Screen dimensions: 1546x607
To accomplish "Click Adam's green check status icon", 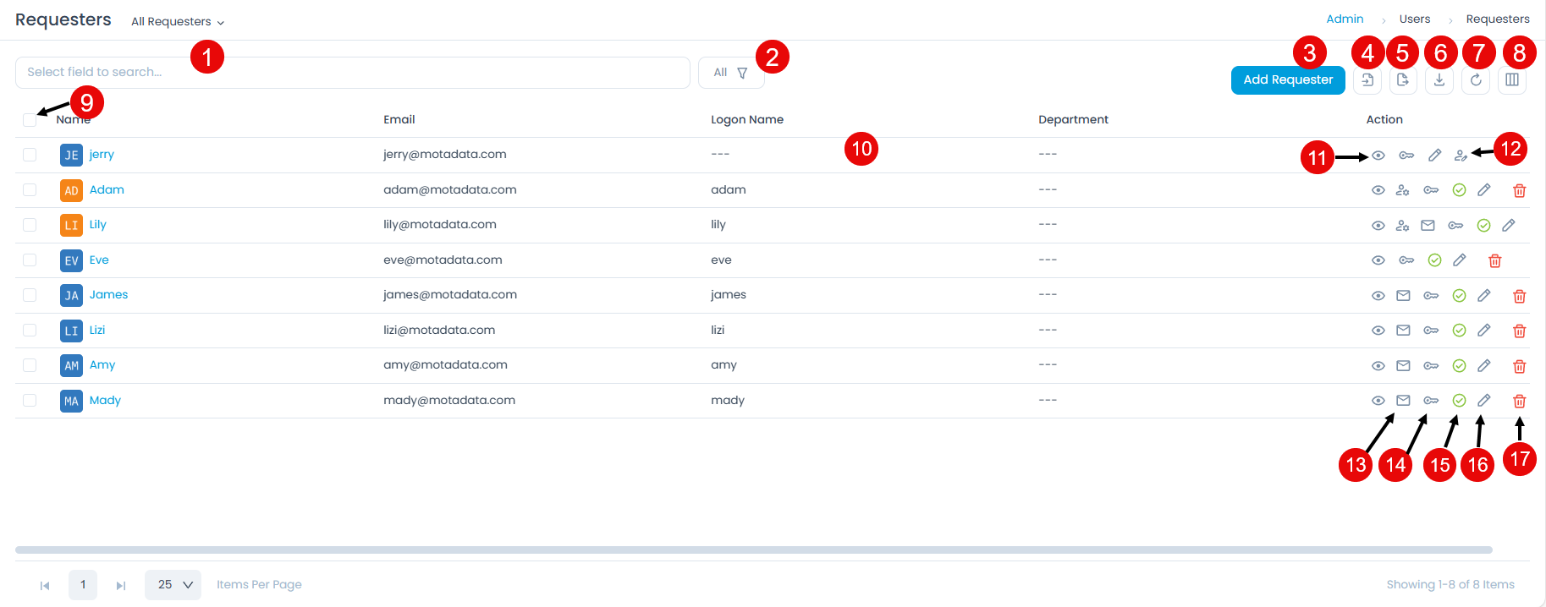I will point(1460,190).
